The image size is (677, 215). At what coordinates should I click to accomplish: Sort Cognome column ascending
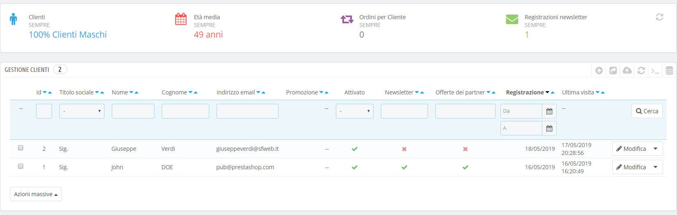tap(196, 92)
